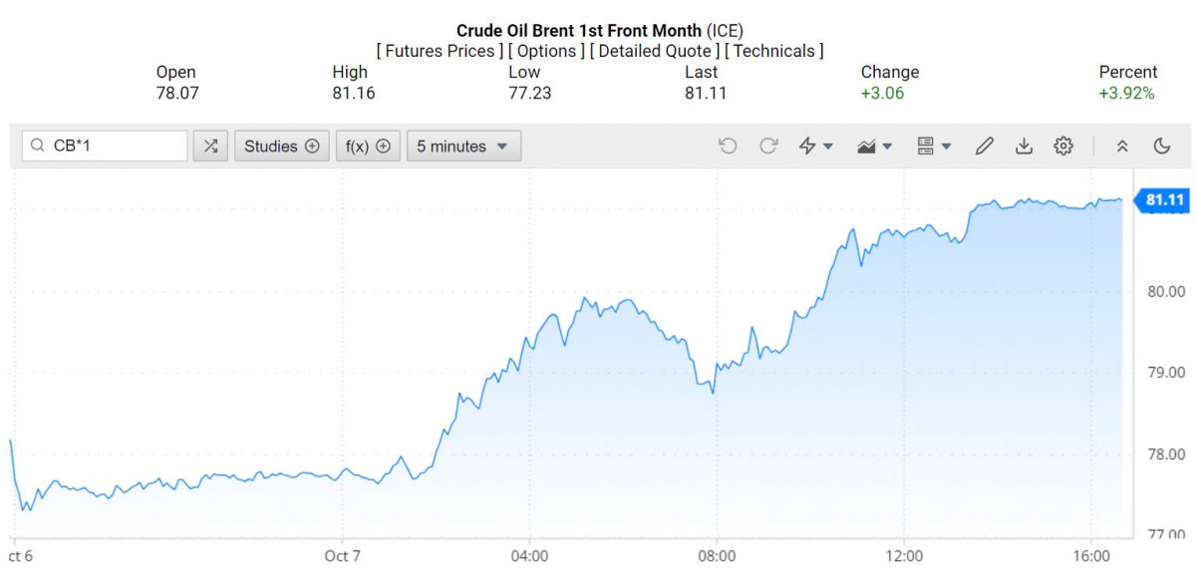Undo the last chart action
Viewport: 1196px width, 567px height.
[728, 146]
